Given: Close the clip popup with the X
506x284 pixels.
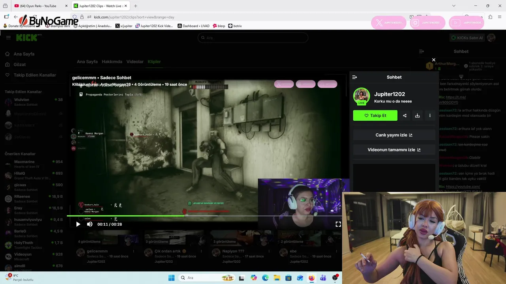Looking at the screenshot, I should pyautogui.click(x=434, y=60).
